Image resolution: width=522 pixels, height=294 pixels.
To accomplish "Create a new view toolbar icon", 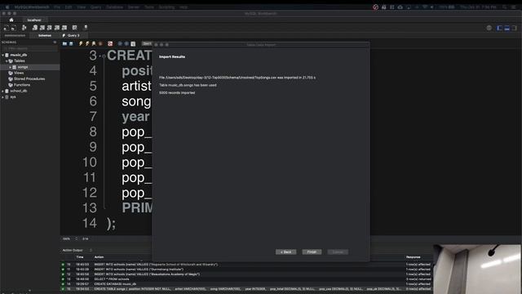I will 49,28.
